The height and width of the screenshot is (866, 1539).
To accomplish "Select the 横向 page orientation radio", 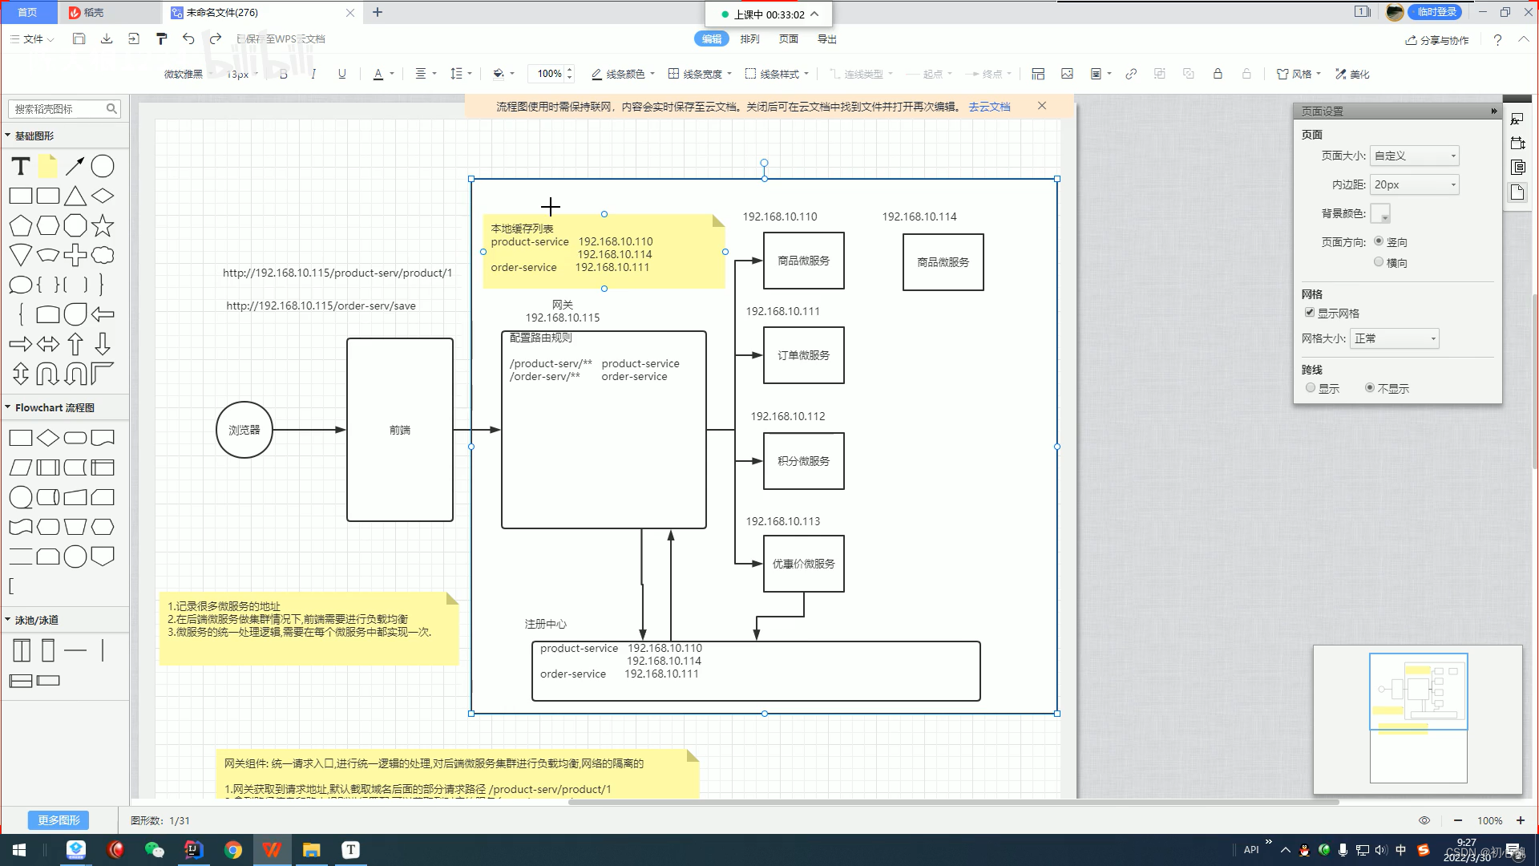I will pyautogui.click(x=1379, y=262).
